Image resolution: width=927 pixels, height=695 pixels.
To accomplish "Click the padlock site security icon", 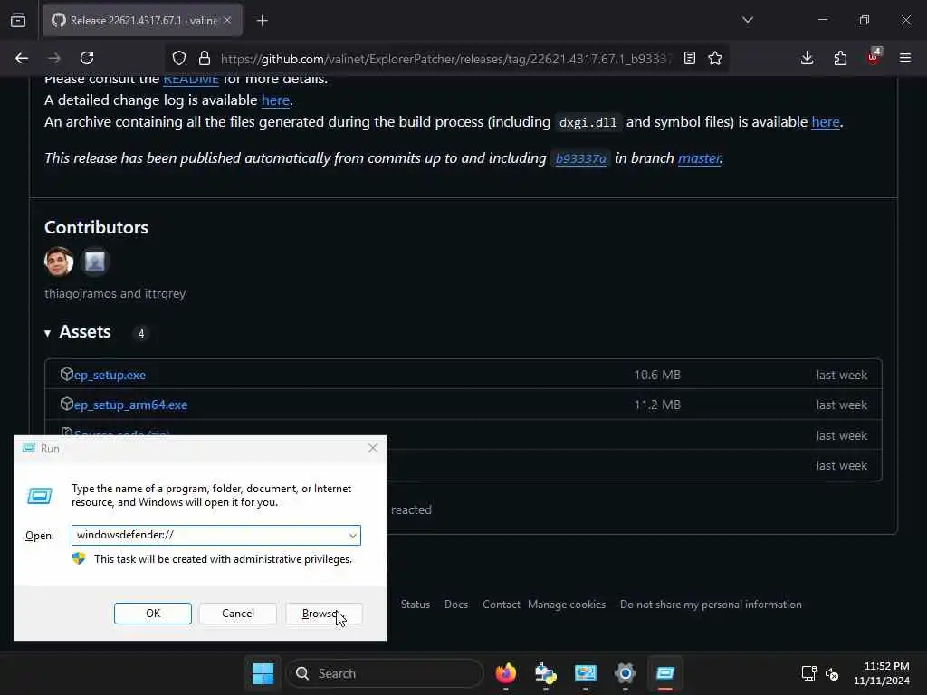I will pos(205,58).
